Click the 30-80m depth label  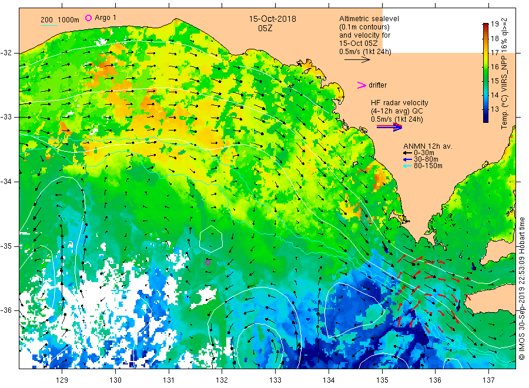coord(426,159)
